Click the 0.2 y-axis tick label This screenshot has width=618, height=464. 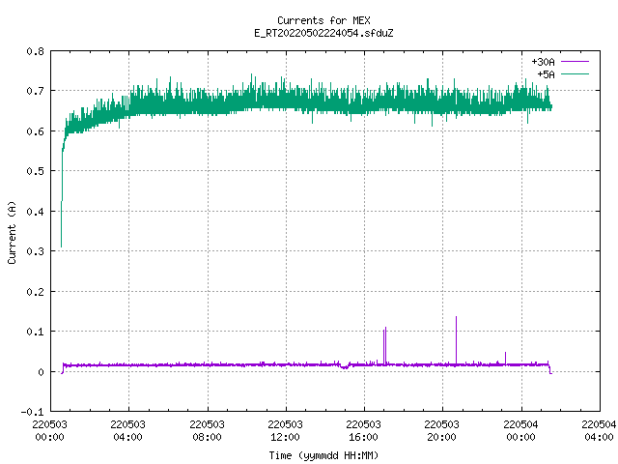click(35, 292)
